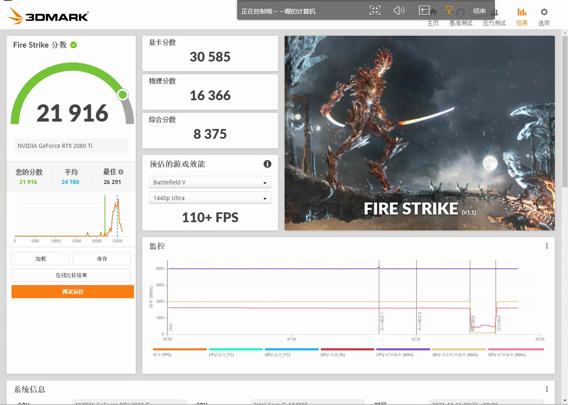Click the page's vertical scrollbar
Viewport: 568px width, 405px height.
click(565, 111)
